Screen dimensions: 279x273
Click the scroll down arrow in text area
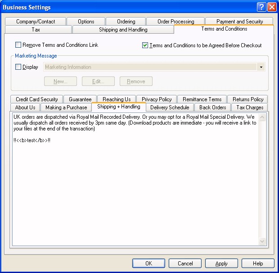[x=263, y=242]
